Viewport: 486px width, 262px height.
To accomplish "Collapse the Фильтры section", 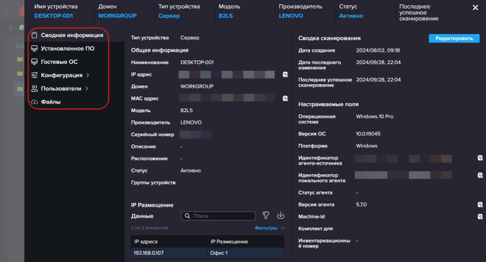I will point(270,228).
